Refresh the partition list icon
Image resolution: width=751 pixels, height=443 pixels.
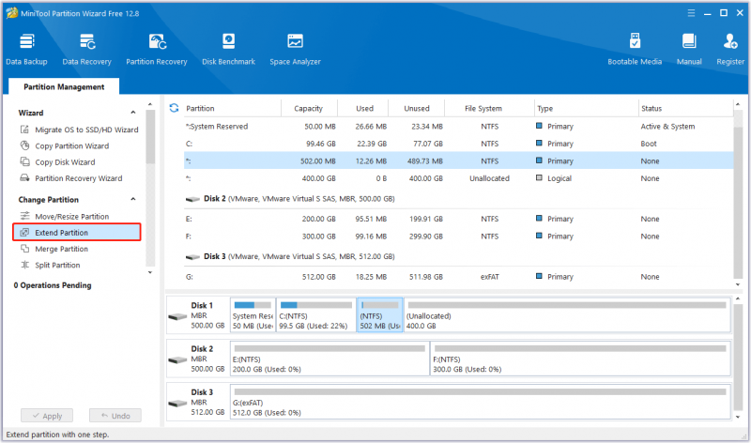coord(174,108)
